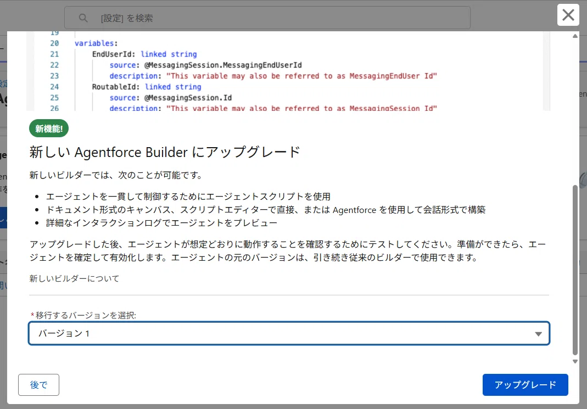Click line number 23 in the code preview
Viewport: 587px width, 409px height.
point(55,76)
